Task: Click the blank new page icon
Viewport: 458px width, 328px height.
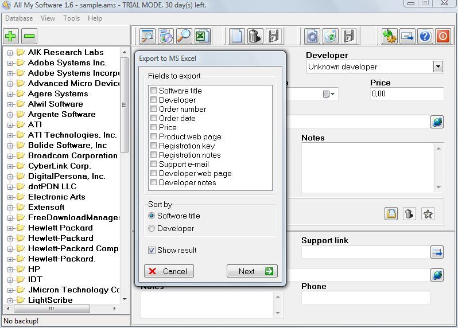Action: point(236,36)
